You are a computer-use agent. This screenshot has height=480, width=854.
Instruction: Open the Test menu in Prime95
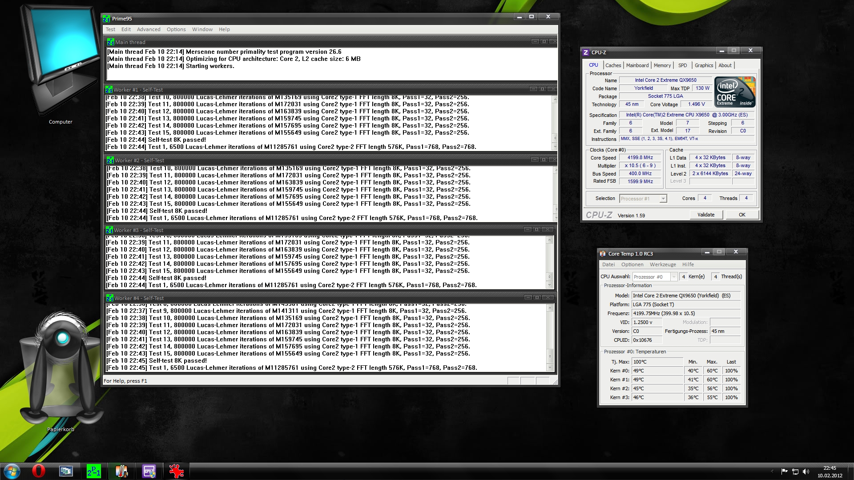pos(110,29)
